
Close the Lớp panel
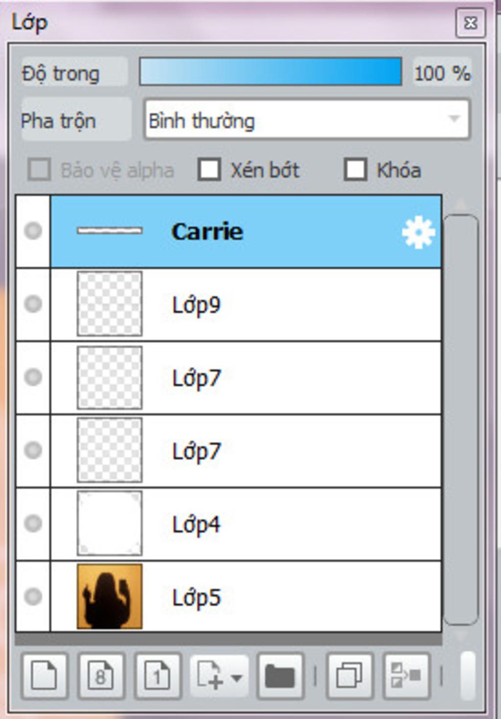click(470, 23)
